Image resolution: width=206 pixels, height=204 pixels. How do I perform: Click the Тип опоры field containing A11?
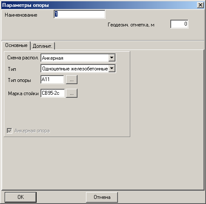point(52,79)
